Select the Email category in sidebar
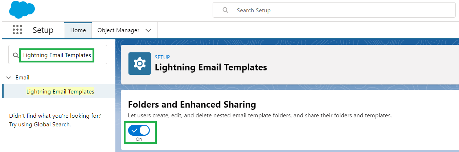The width and height of the screenshot is (459, 152). 22,78
